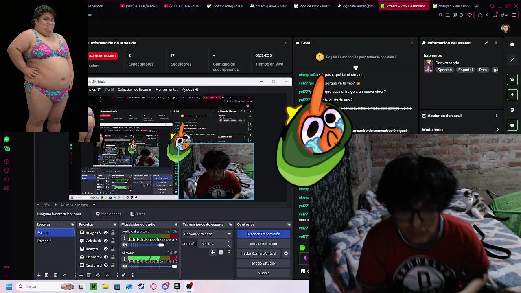Viewport: 521px width, 293px height.
Task: Click Iniciar Cámara Virtual button
Action: (x=258, y=254)
